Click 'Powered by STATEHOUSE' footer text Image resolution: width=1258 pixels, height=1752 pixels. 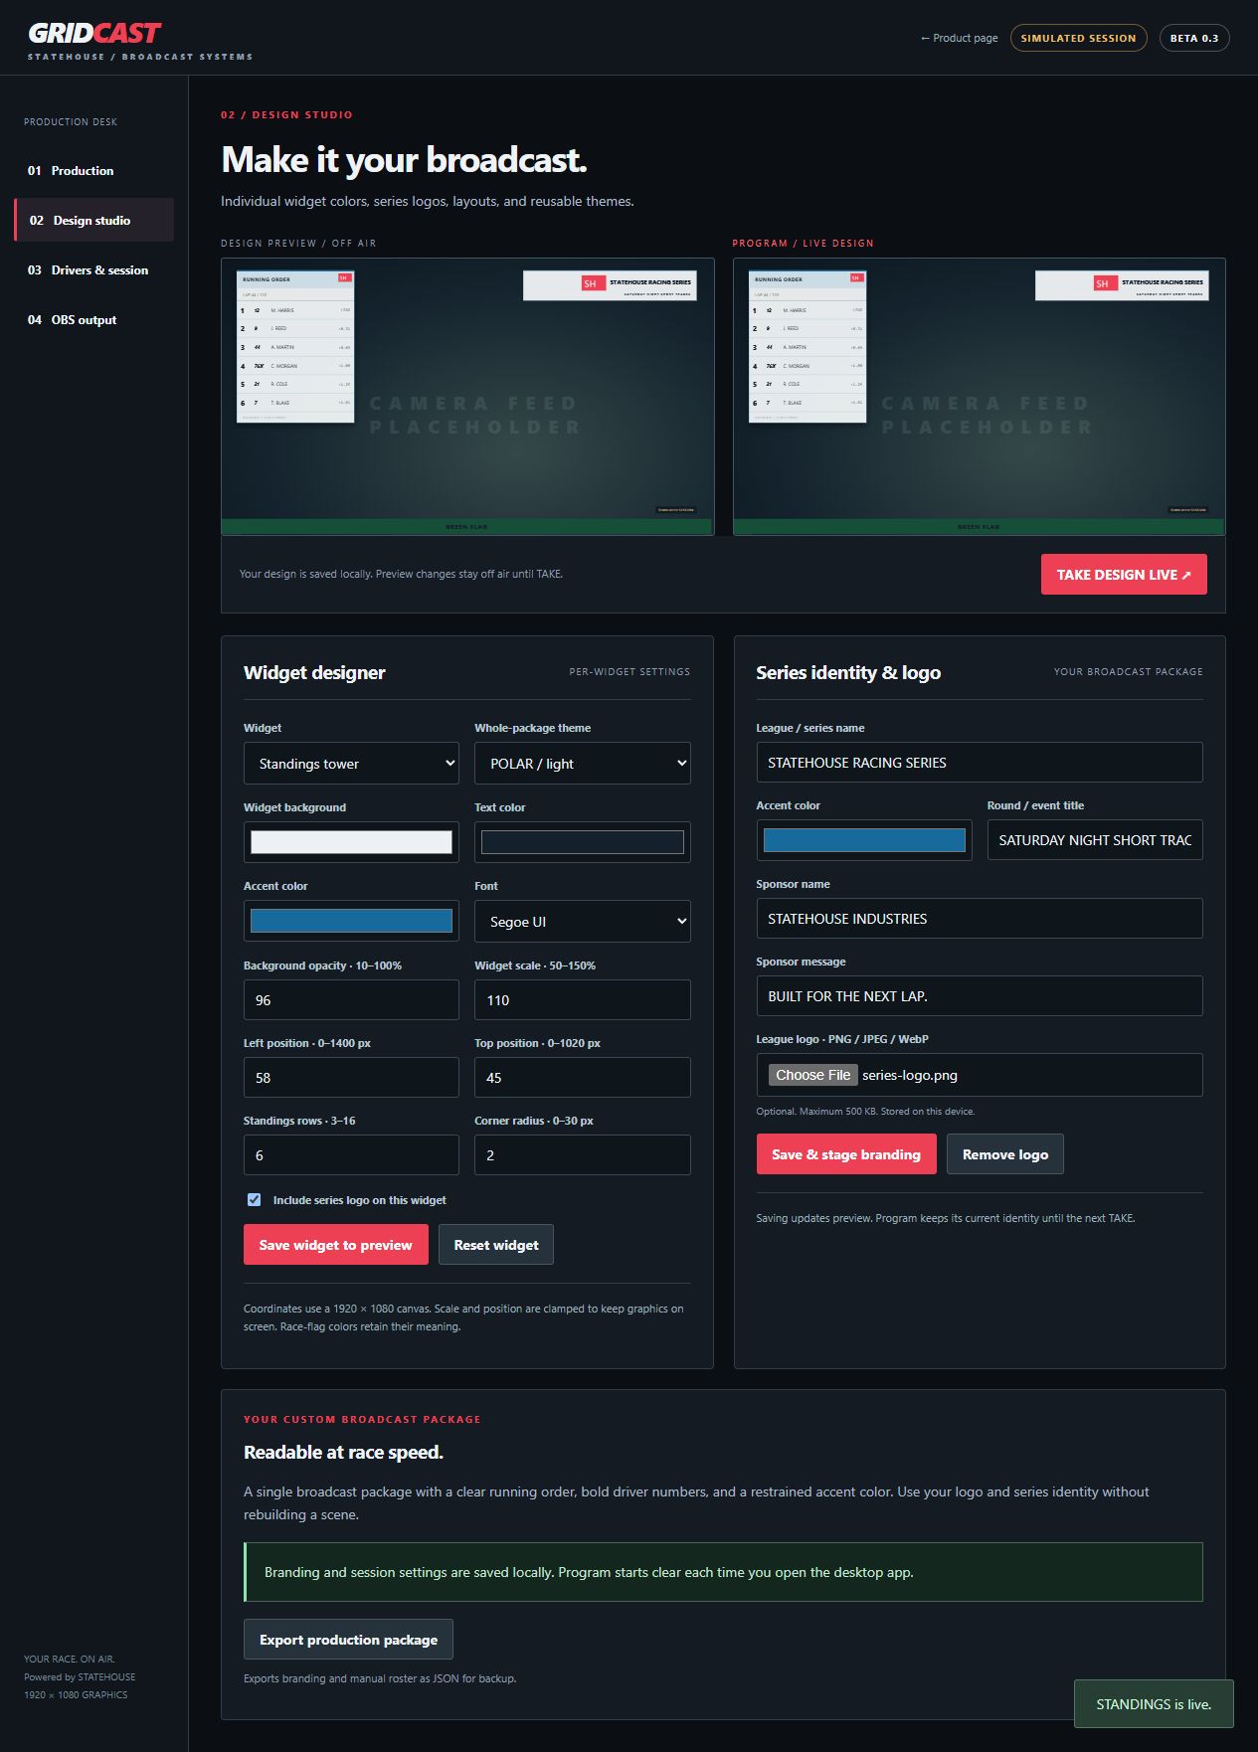(x=80, y=1677)
